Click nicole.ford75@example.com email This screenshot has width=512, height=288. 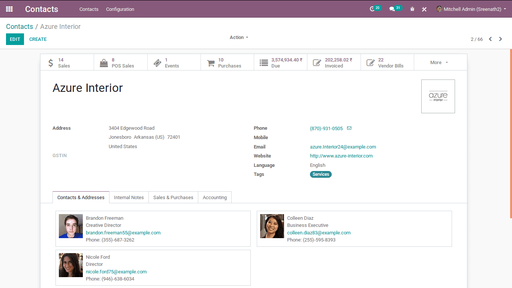coord(116,272)
